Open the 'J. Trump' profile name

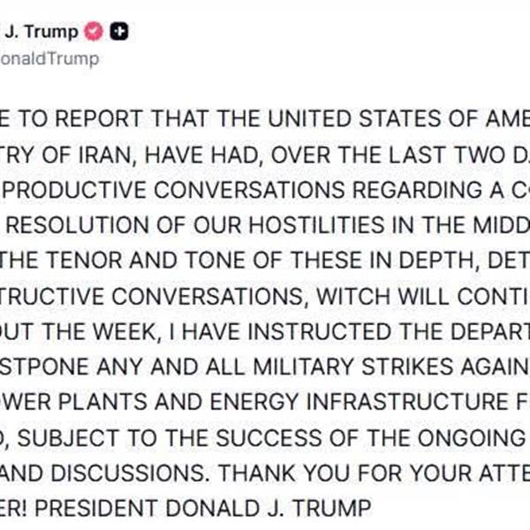point(42,33)
